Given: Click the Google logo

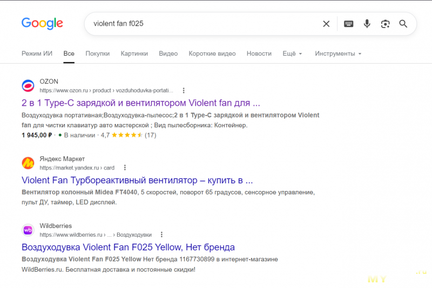Looking at the screenshot, I should click(42, 23).
